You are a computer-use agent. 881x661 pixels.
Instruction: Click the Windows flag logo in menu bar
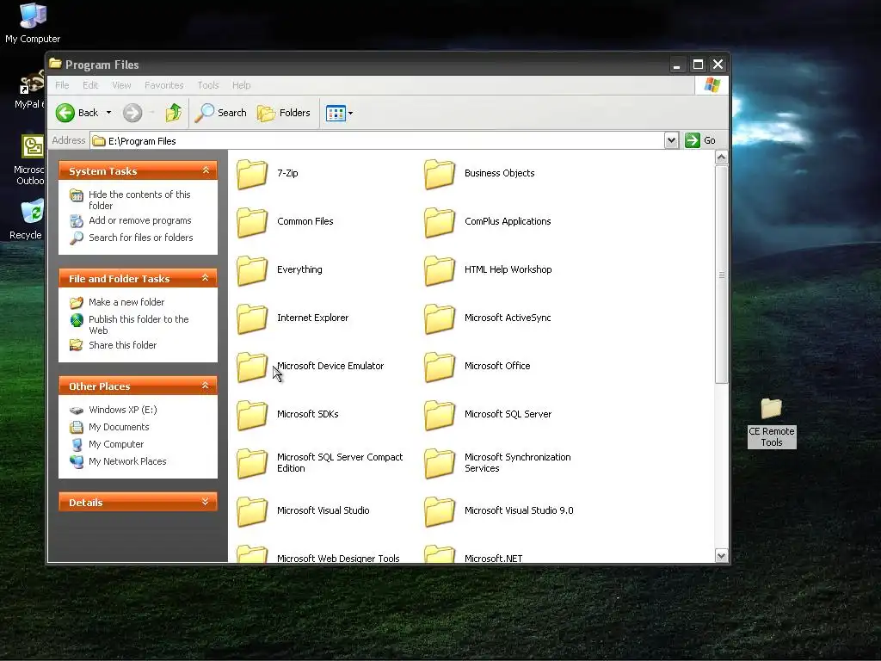[712, 85]
